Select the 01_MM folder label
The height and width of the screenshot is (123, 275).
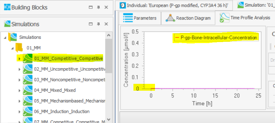[34, 48]
